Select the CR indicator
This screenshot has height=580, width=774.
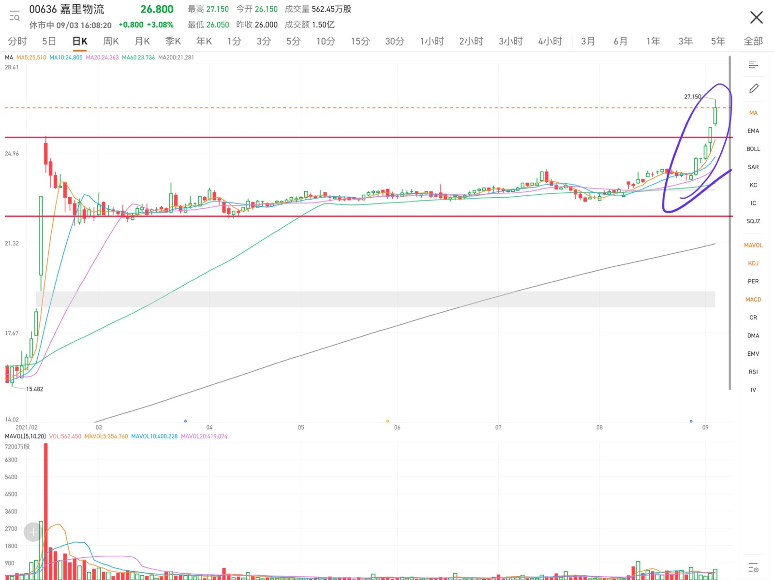753,318
